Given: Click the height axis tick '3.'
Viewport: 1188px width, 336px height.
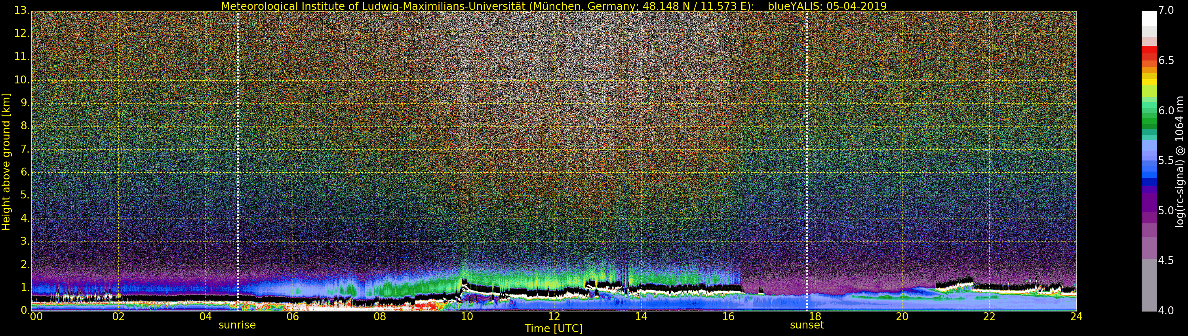Looking at the screenshot, I should pos(25,241).
